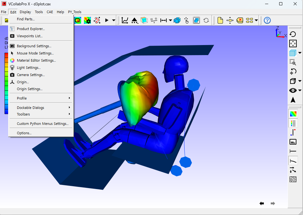Click the color legend bar on left
Viewport: 303px width, 215px height.
click(x=6, y=83)
